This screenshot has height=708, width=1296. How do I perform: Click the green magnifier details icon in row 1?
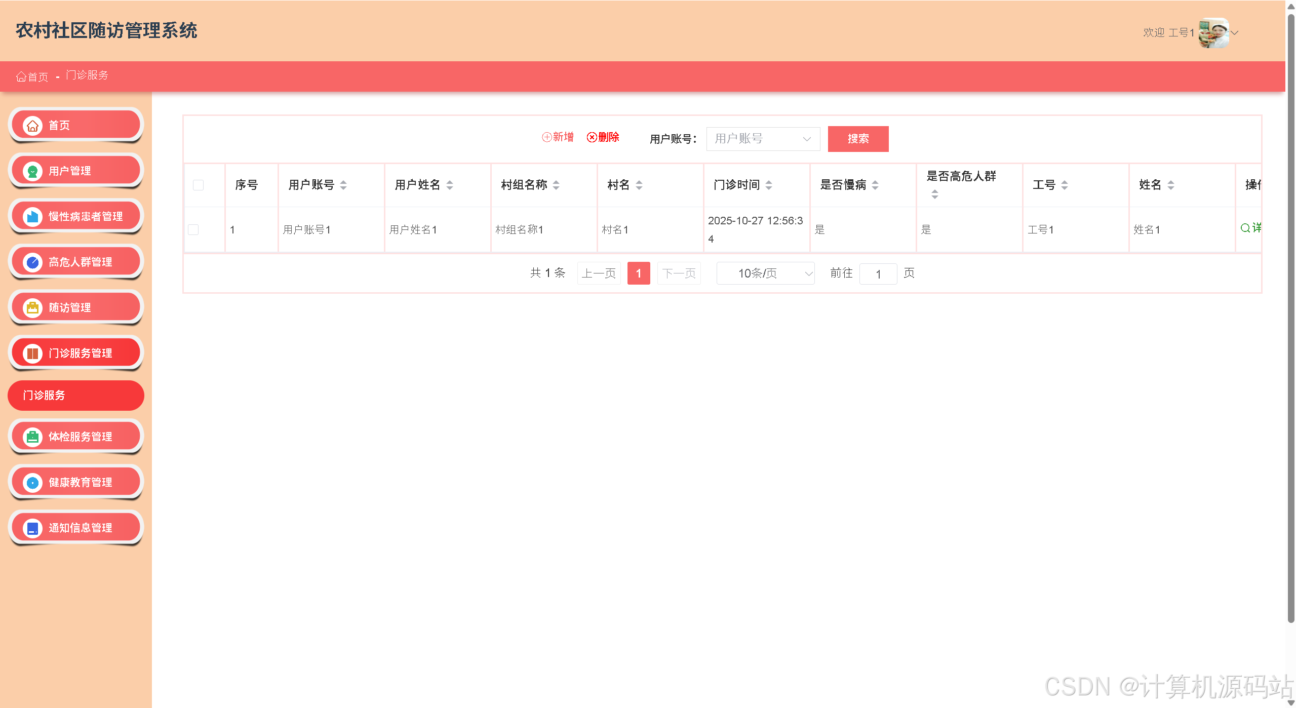(1244, 228)
